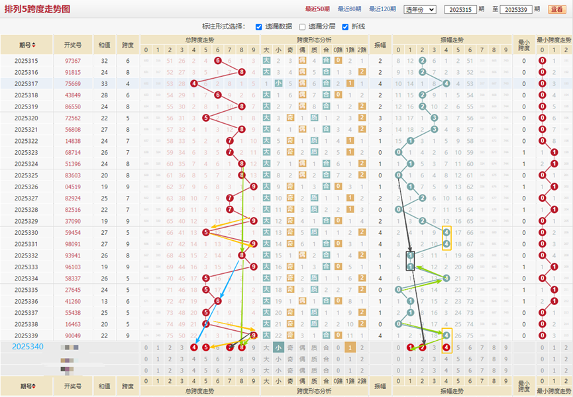Image resolution: width=573 pixels, height=397 pixels.
Task: Select 质 in 2025340 跨度形态 row
Action: pos(314,347)
